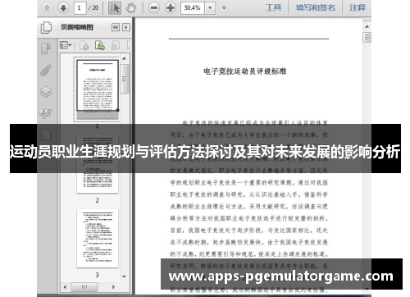
Task: Click the document title 电子竞技运动员评级标准
Action: (245, 71)
